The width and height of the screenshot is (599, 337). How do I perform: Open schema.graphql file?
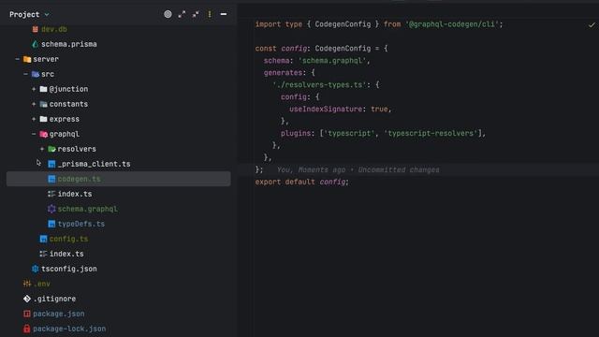tap(87, 209)
